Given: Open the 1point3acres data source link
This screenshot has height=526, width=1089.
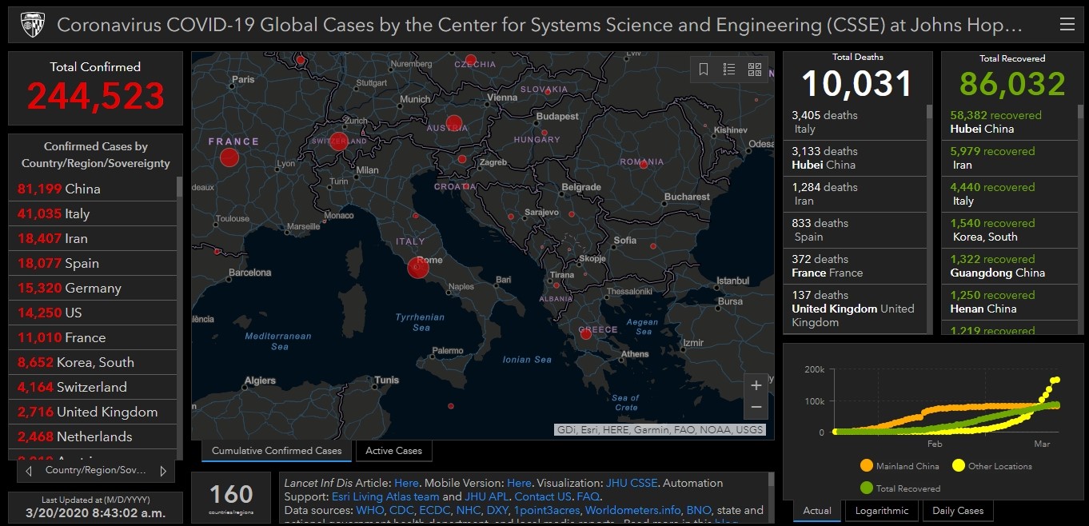Looking at the screenshot, I should pyautogui.click(x=547, y=510).
